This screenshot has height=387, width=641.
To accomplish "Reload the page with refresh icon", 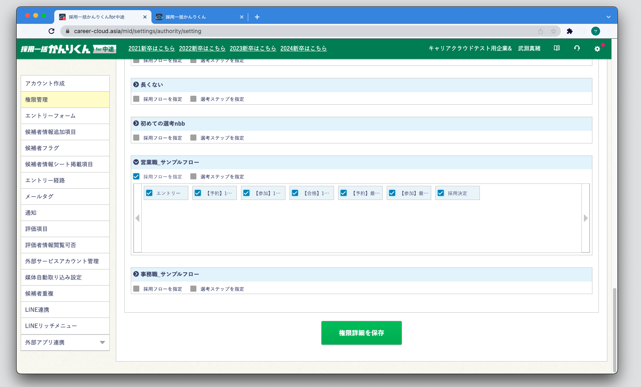I will pyautogui.click(x=51, y=31).
